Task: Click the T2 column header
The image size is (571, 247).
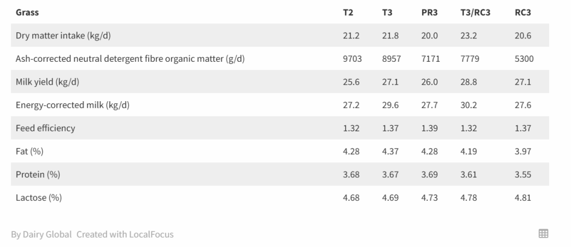Action: pos(348,12)
